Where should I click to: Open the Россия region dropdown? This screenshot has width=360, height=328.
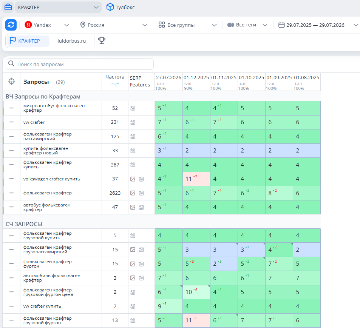[x=114, y=25]
